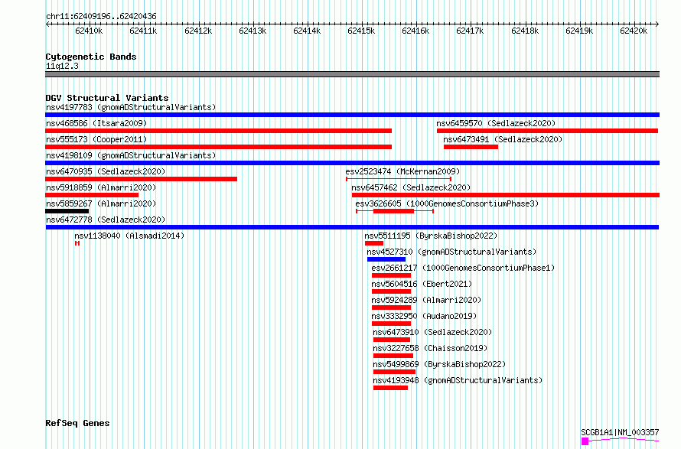The image size is (681, 449).
Task: Select esv3626605 1000GenomesConsortiumPhase3 label
Action: [x=447, y=203]
